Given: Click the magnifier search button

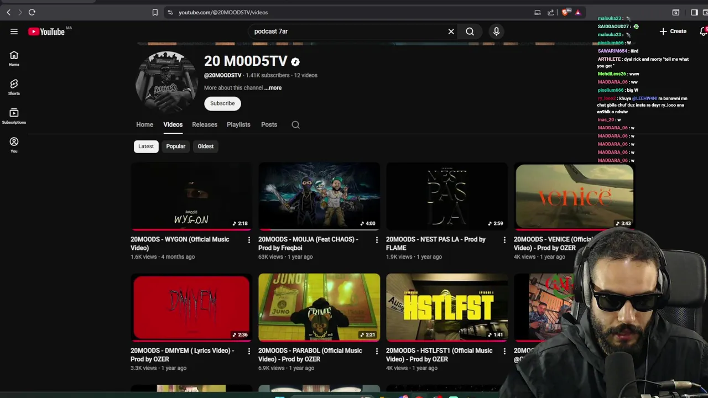Looking at the screenshot, I should pyautogui.click(x=470, y=32).
